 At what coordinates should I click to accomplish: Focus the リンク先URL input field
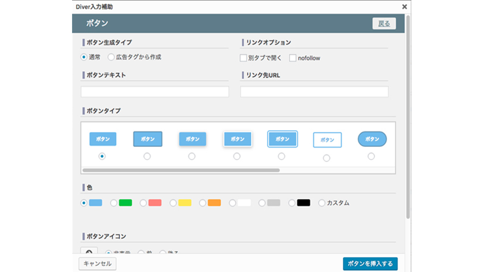314,92
